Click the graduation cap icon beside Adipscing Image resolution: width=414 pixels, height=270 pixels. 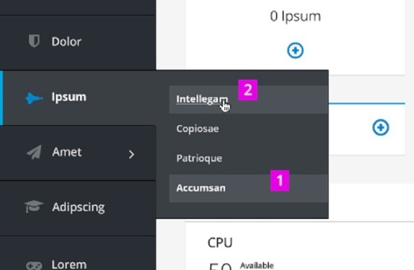34,207
